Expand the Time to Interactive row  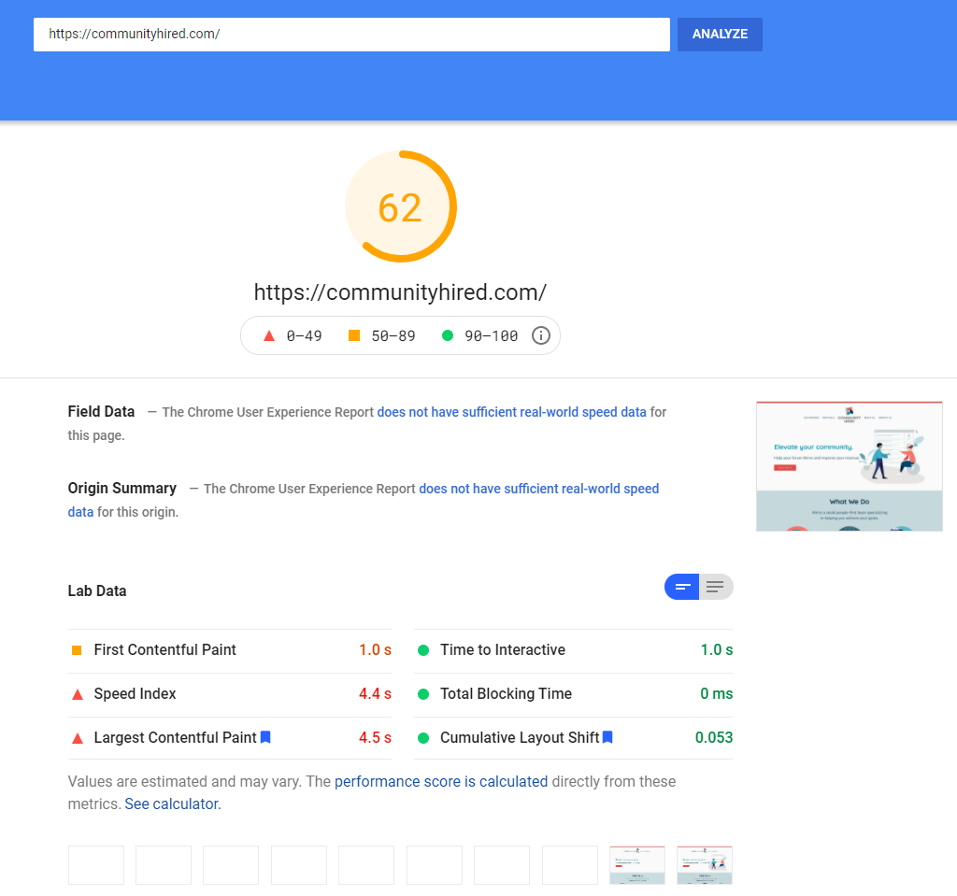pyautogui.click(x=573, y=650)
